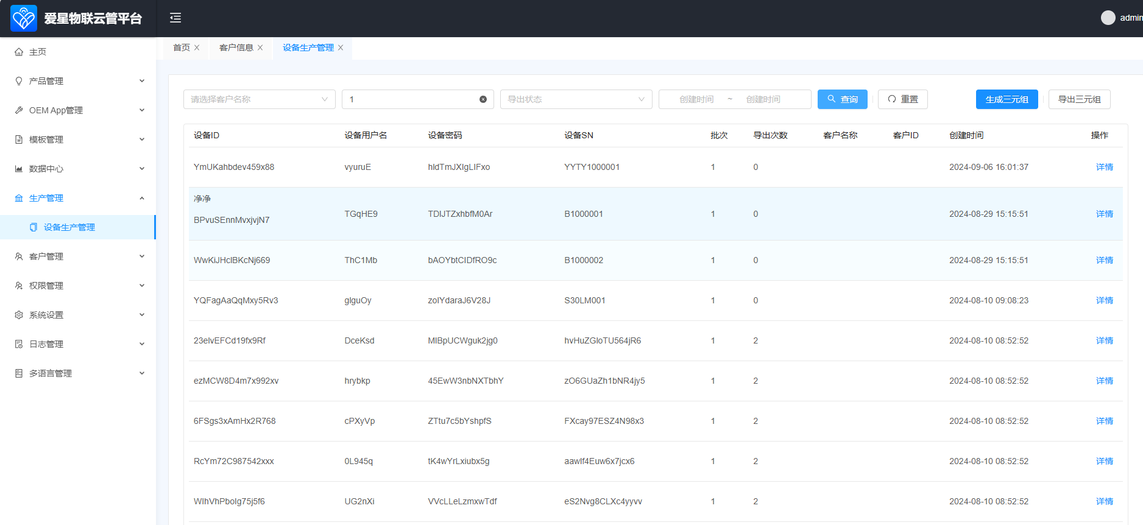Click the wrench icon for OEM App管理
The height and width of the screenshot is (525, 1143).
pos(19,110)
